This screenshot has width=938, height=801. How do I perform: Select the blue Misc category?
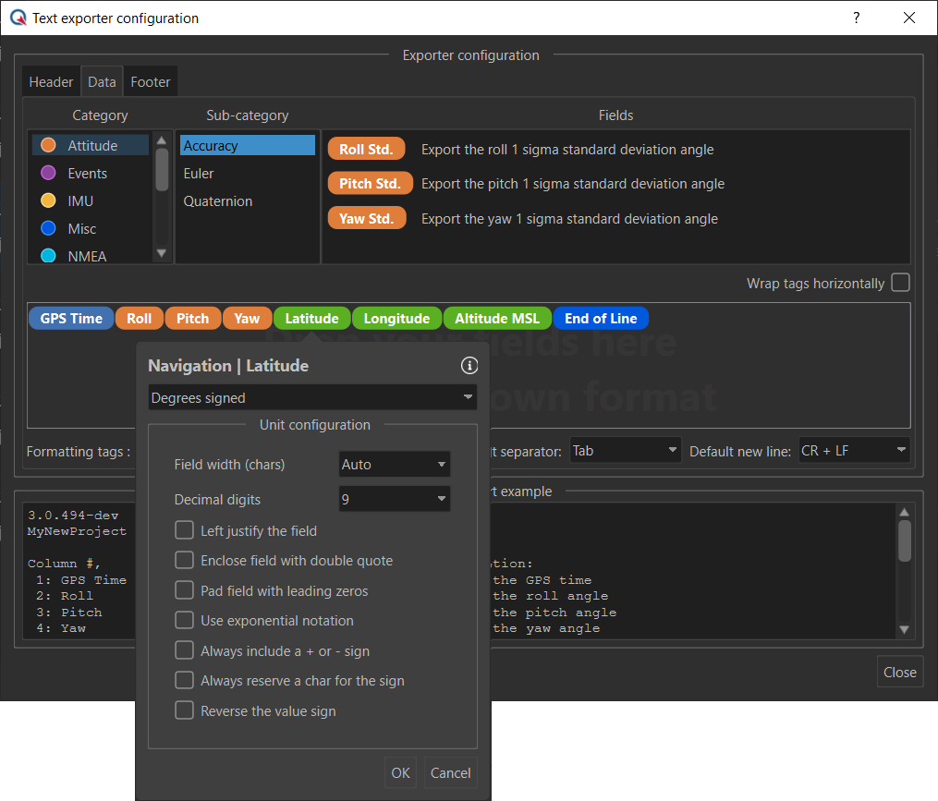click(x=81, y=228)
